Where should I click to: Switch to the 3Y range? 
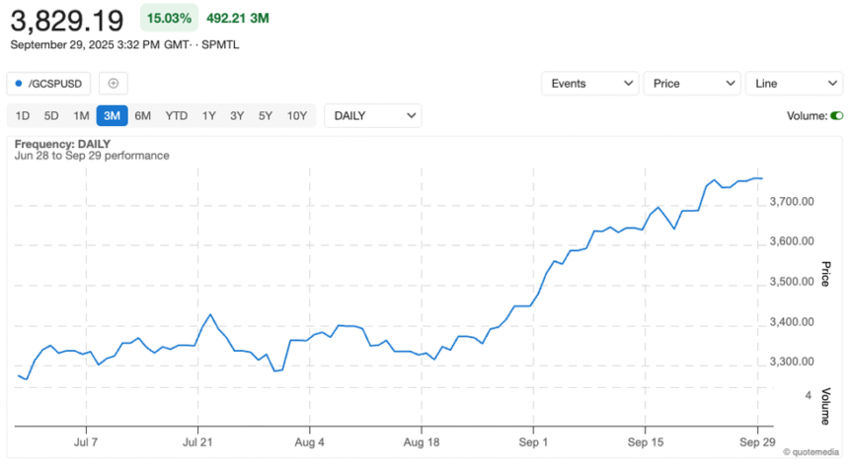click(237, 116)
